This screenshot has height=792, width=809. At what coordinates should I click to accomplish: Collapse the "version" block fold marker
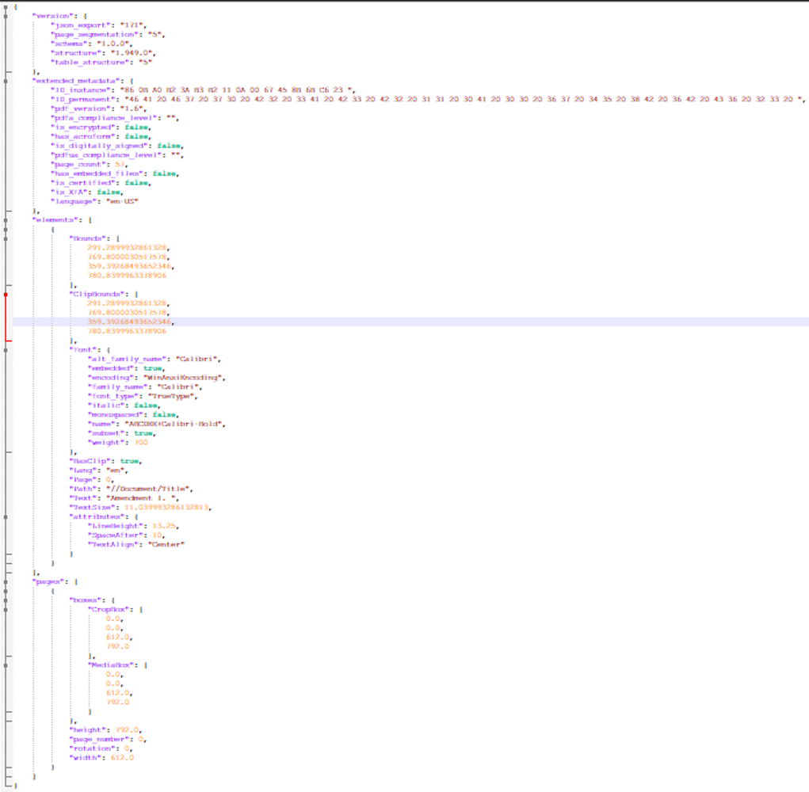click(6, 16)
